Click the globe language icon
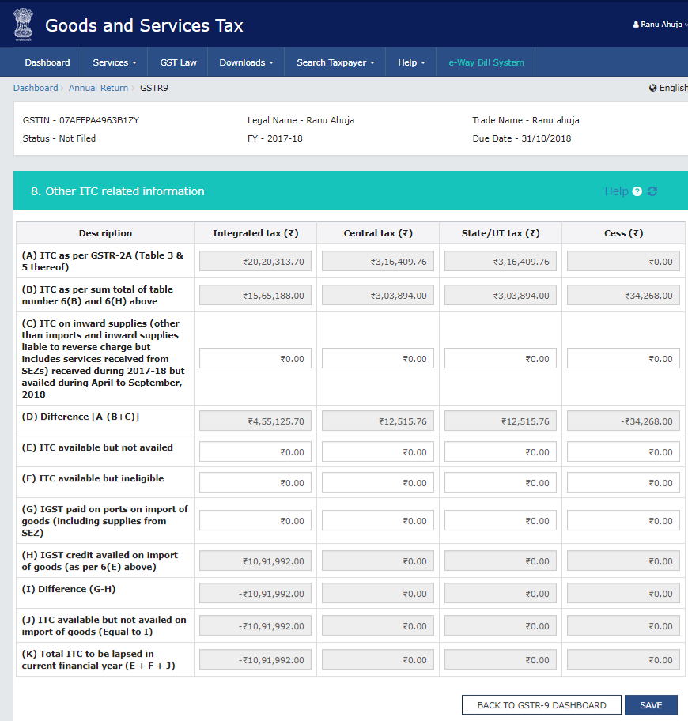Viewport: 688px width, 721px height. [652, 89]
